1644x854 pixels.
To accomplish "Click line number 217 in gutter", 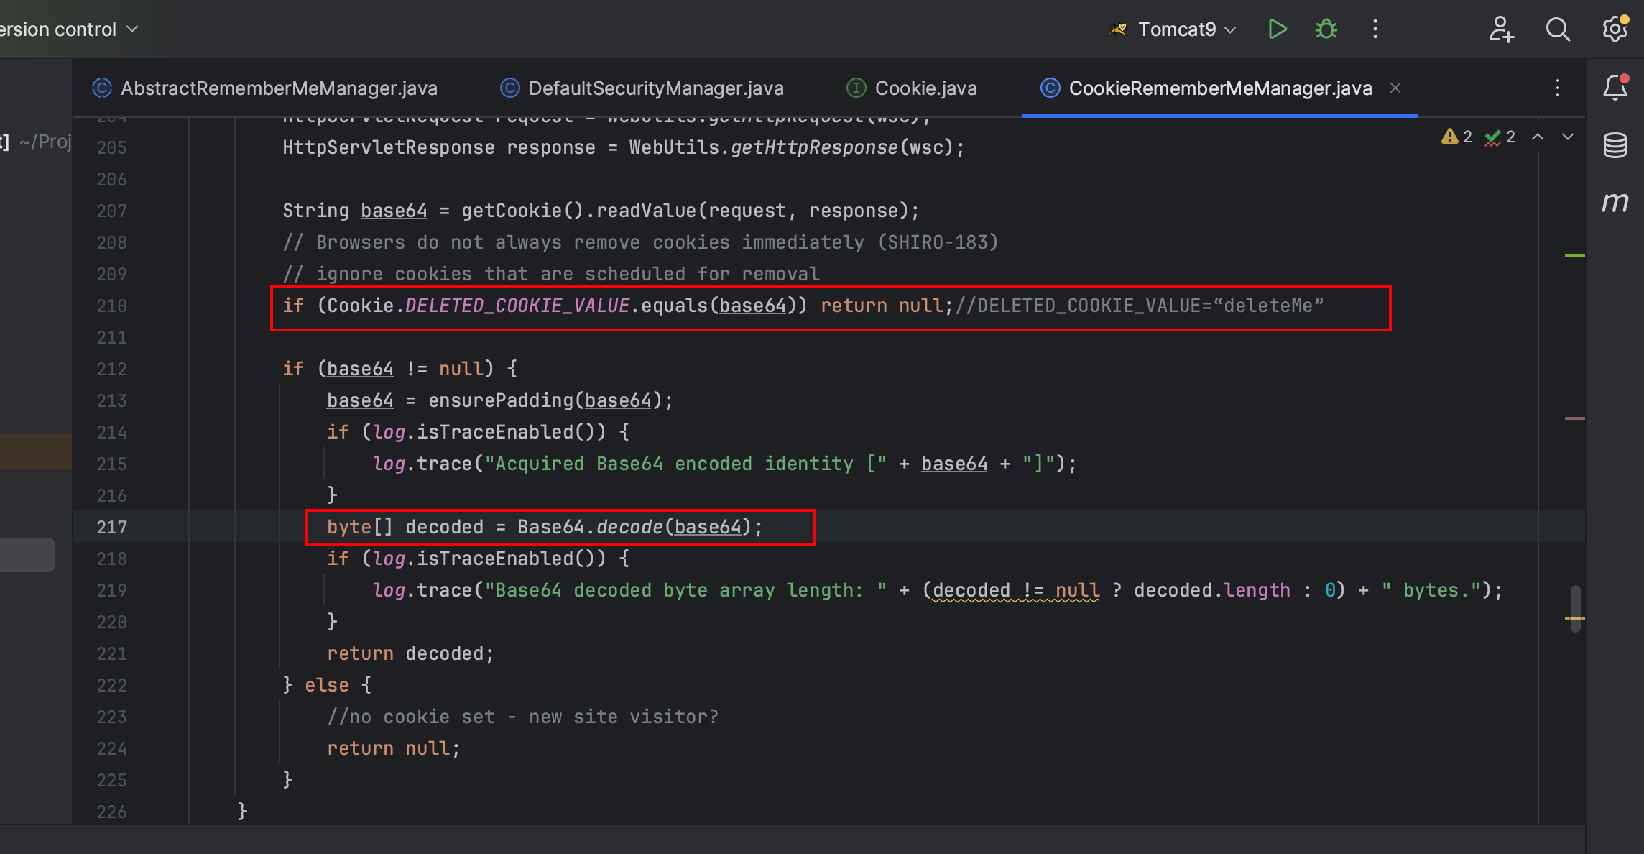I will click(x=112, y=527).
